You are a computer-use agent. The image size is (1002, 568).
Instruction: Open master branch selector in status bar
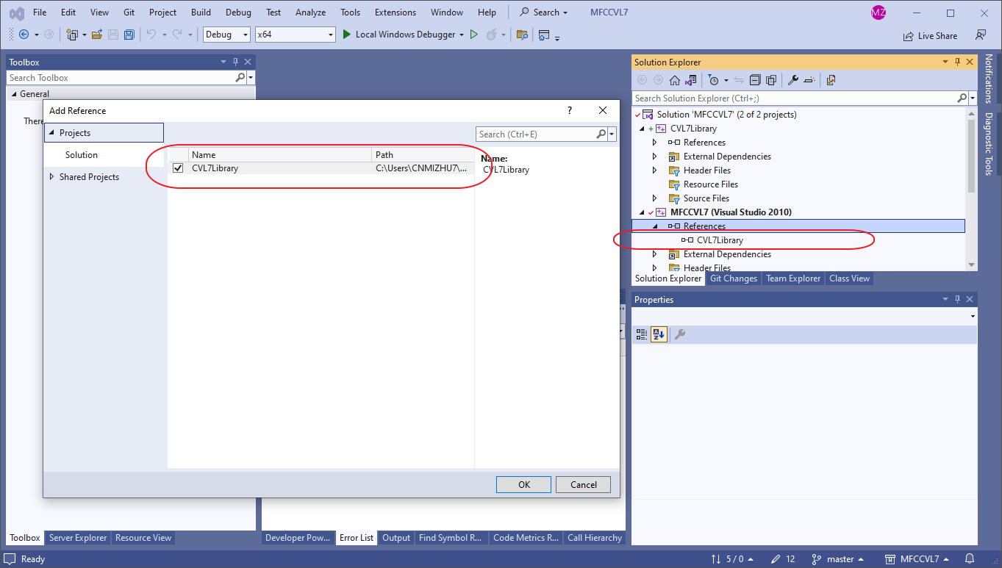838,558
